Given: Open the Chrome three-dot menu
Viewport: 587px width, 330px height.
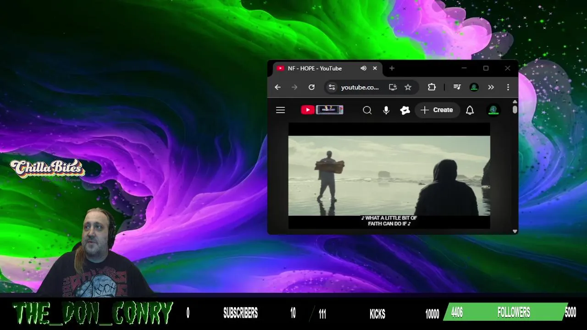Looking at the screenshot, I should 508,87.
